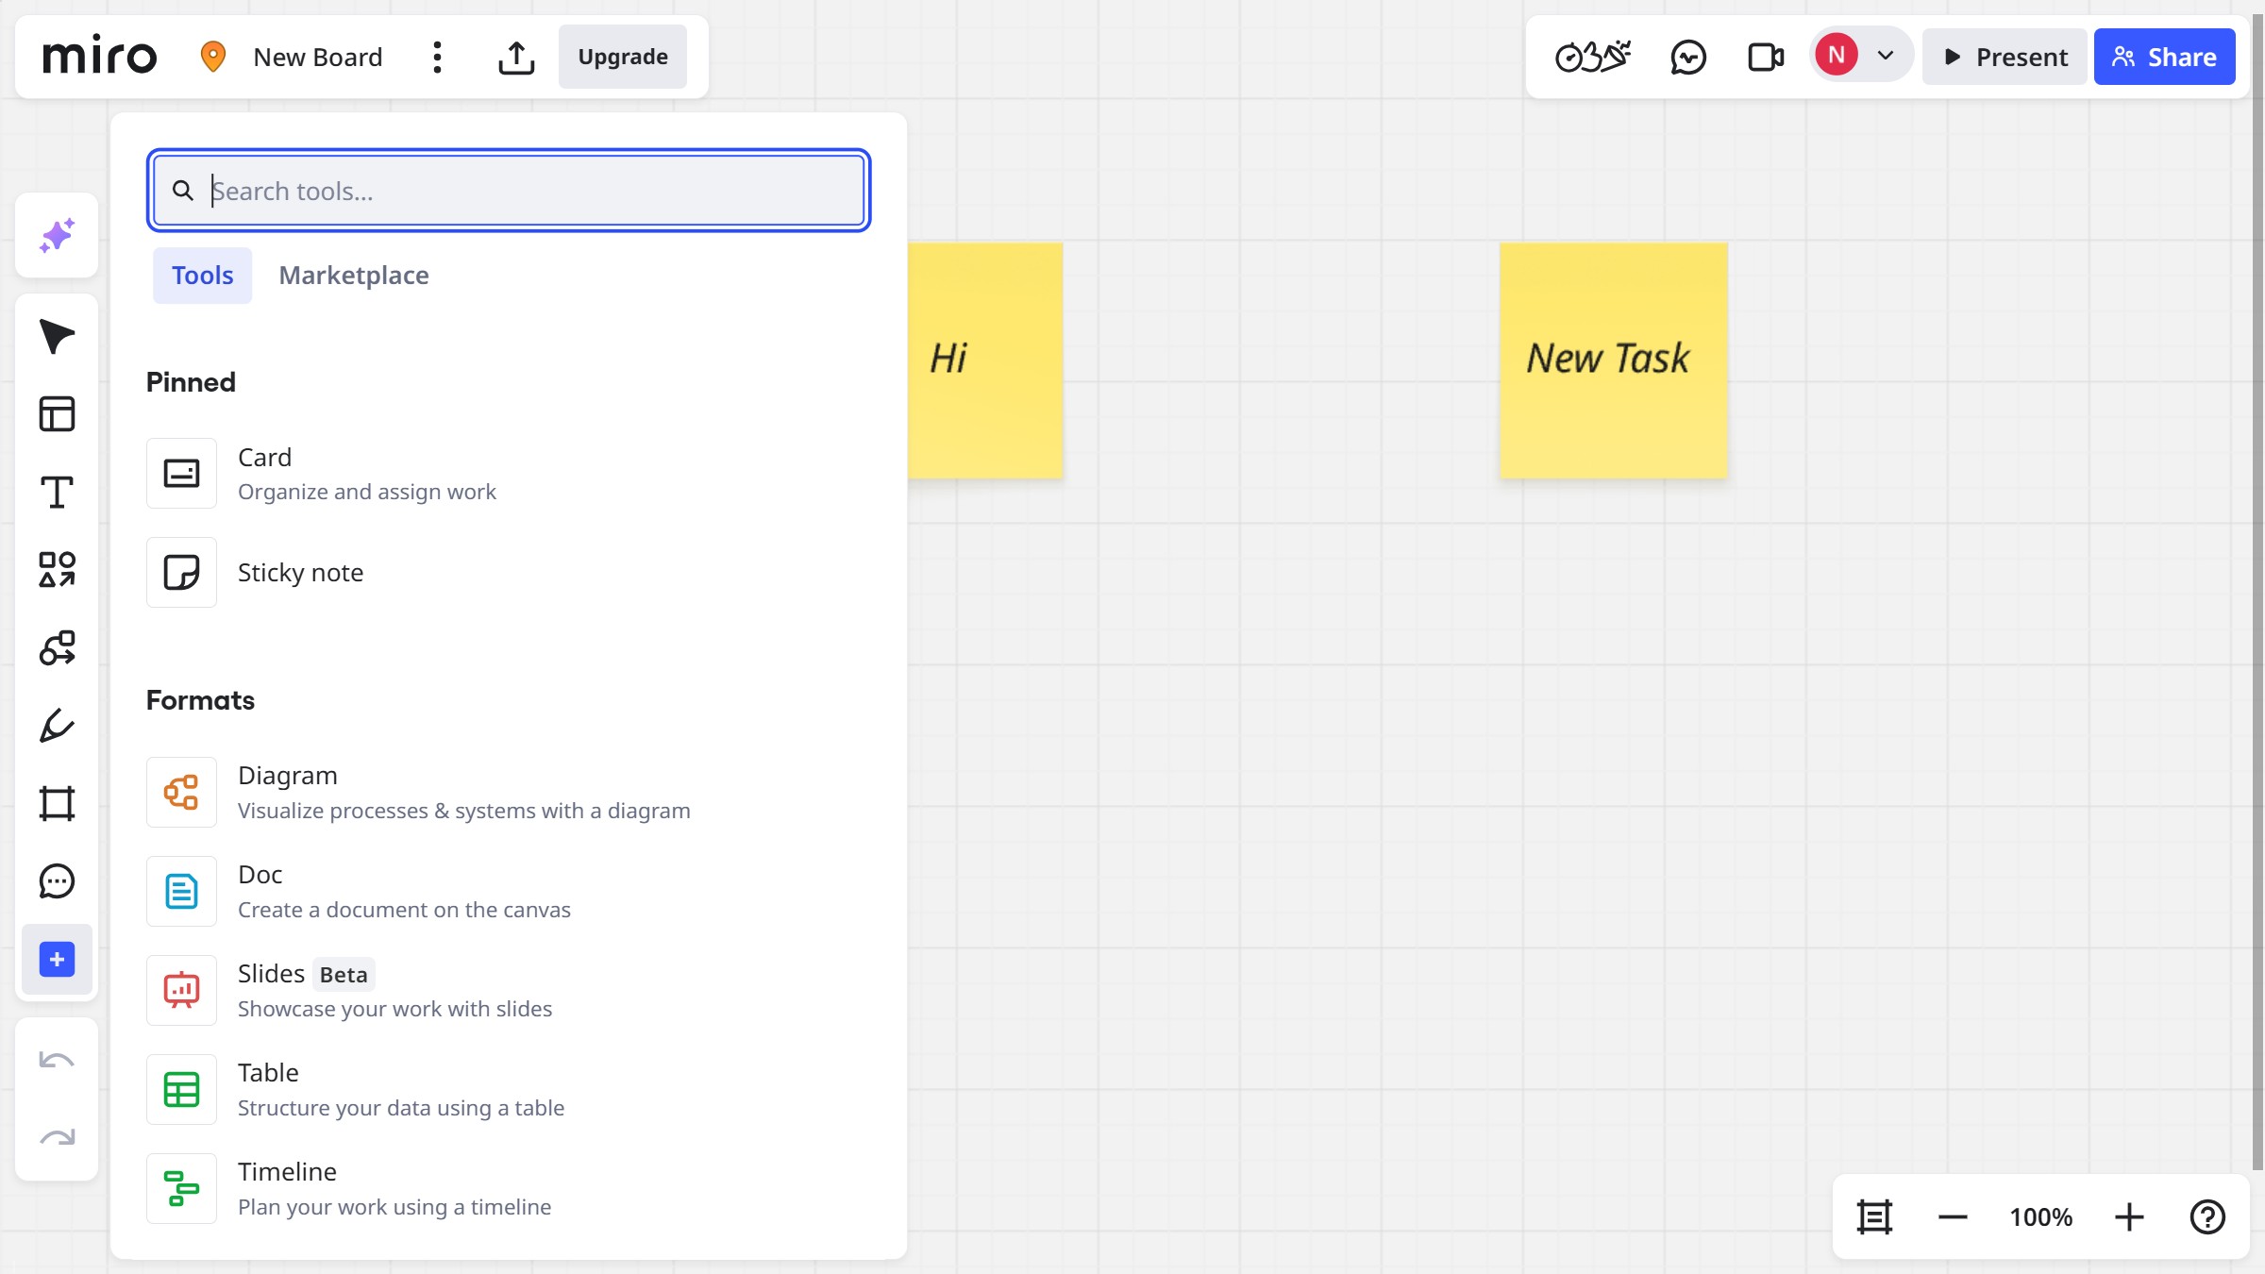The height and width of the screenshot is (1274, 2265).
Task: Select the cursor select tool
Action: click(57, 336)
